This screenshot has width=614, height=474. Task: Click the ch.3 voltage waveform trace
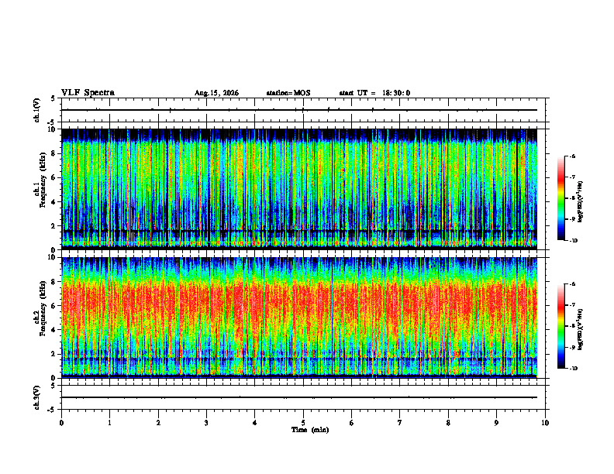pos(299,397)
